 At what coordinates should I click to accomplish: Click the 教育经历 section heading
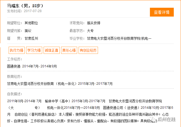tap(14, 76)
